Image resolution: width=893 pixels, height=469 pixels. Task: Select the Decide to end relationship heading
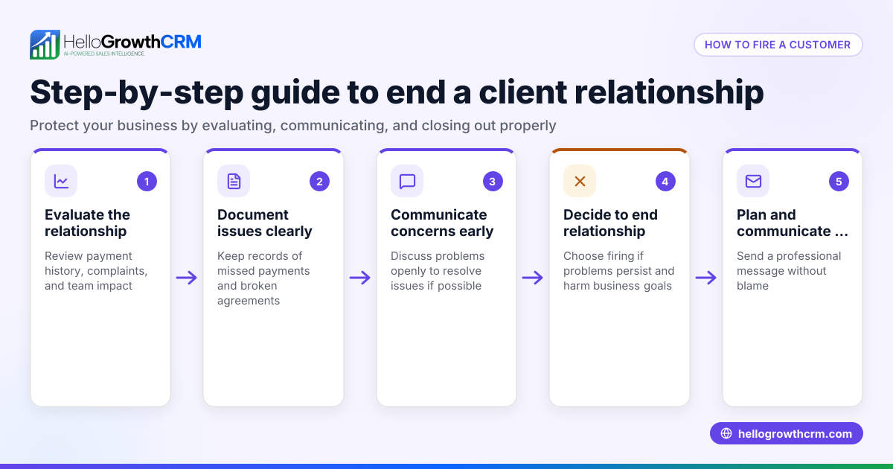coord(610,223)
